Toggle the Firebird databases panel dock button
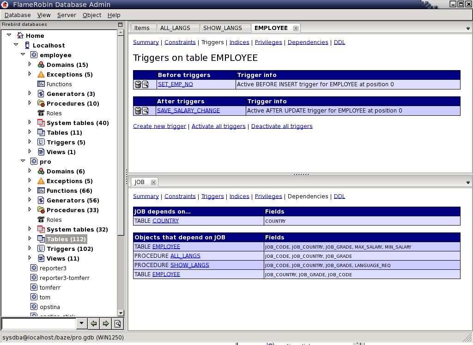 (121, 25)
